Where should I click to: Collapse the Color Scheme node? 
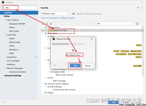5,20
